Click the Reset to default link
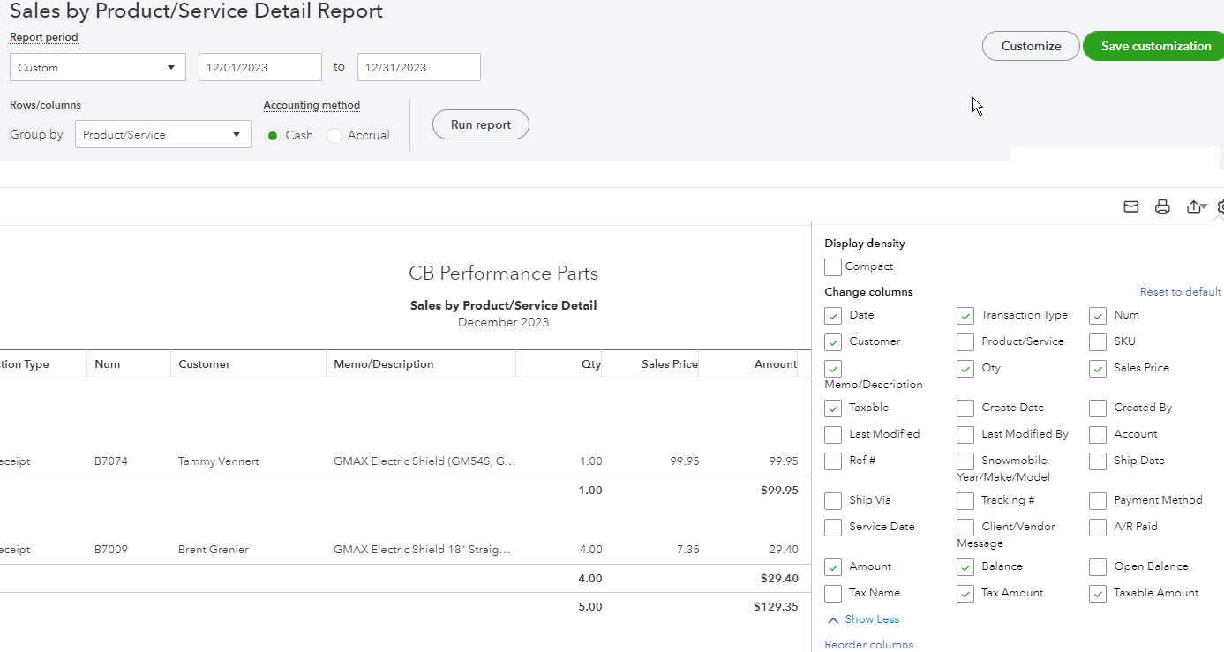1224x652 pixels. [1180, 291]
